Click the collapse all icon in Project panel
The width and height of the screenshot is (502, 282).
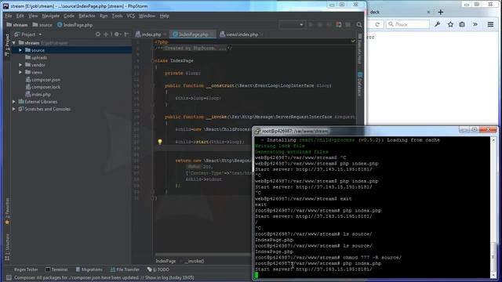[x=106, y=34]
